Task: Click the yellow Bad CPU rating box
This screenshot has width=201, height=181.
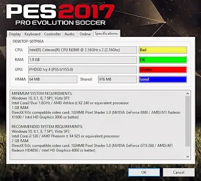Action: point(163,50)
